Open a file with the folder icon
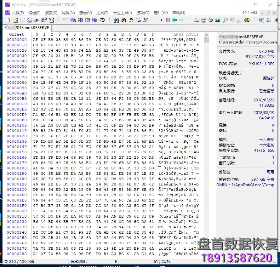Image resolution: width=280 pixels, height=267 pixels. [15, 20]
